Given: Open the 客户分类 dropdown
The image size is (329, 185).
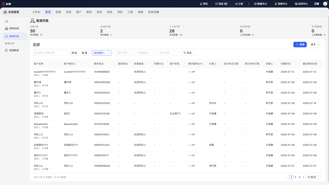Looking at the screenshot, I should (125, 53).
